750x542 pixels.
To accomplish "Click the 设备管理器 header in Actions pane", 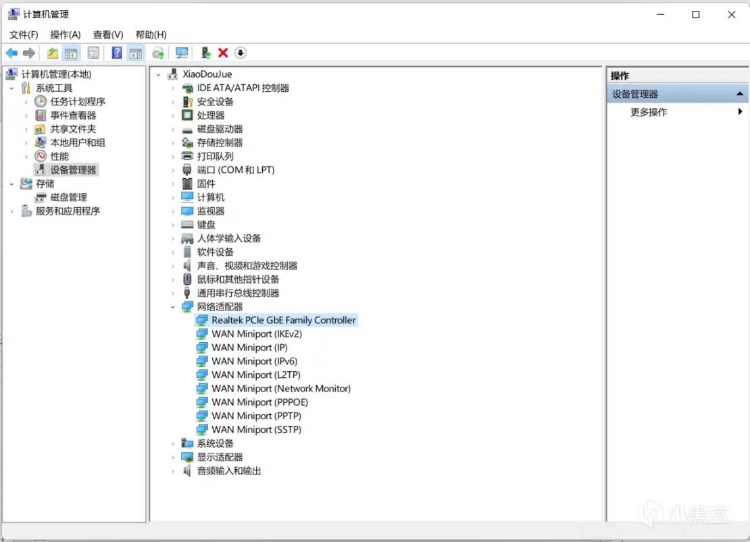I will [x=639, y=93].
